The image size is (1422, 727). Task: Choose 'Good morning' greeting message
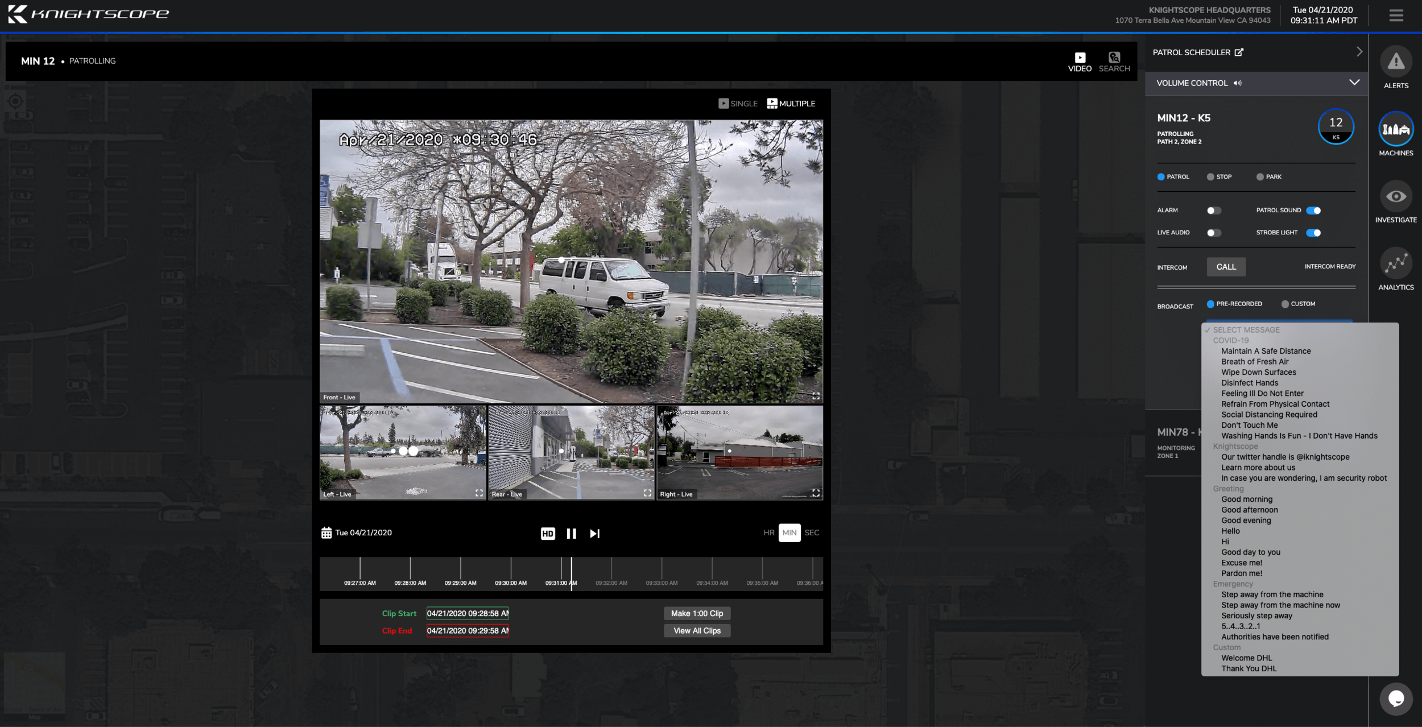pyautogui.click(x=1247, y=499)
